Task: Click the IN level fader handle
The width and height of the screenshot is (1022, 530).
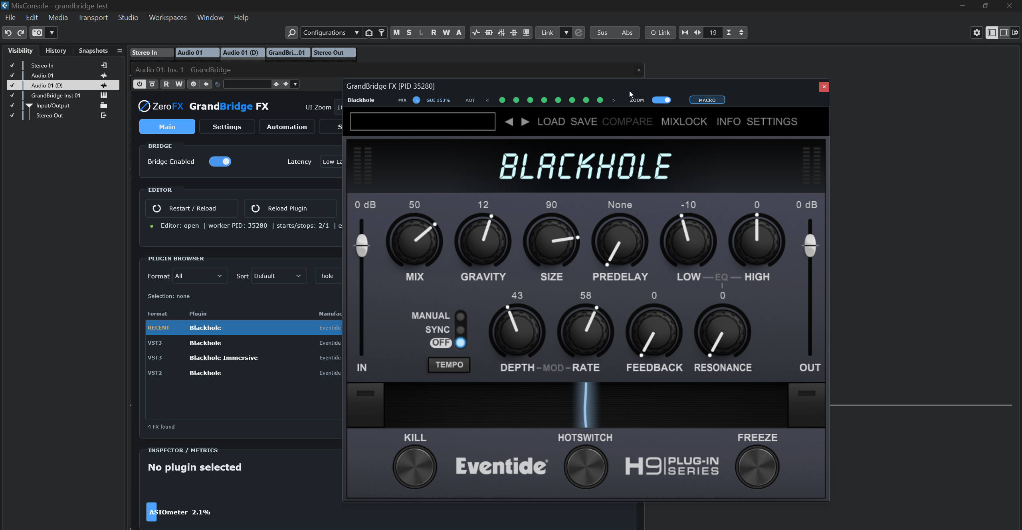Action: click(362, 245)
